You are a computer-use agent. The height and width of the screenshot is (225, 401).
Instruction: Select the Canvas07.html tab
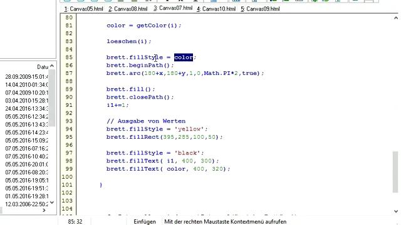pos(173,8)
